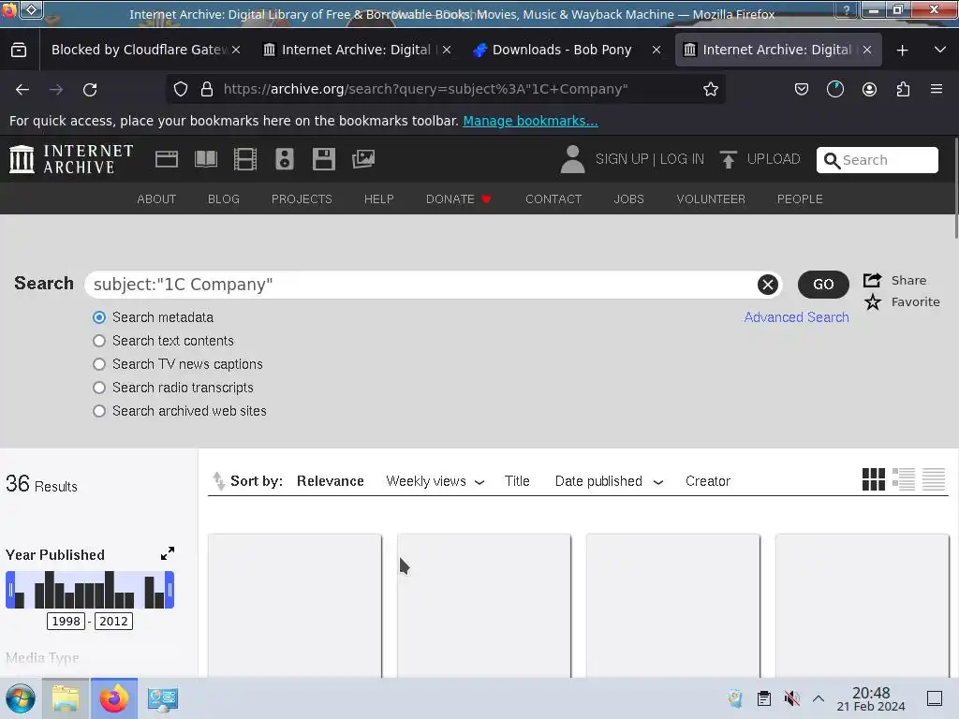The width and height of the screenshot is (959, 719).
Task: Show hidden system tray icons
Action: pos(819,698)
